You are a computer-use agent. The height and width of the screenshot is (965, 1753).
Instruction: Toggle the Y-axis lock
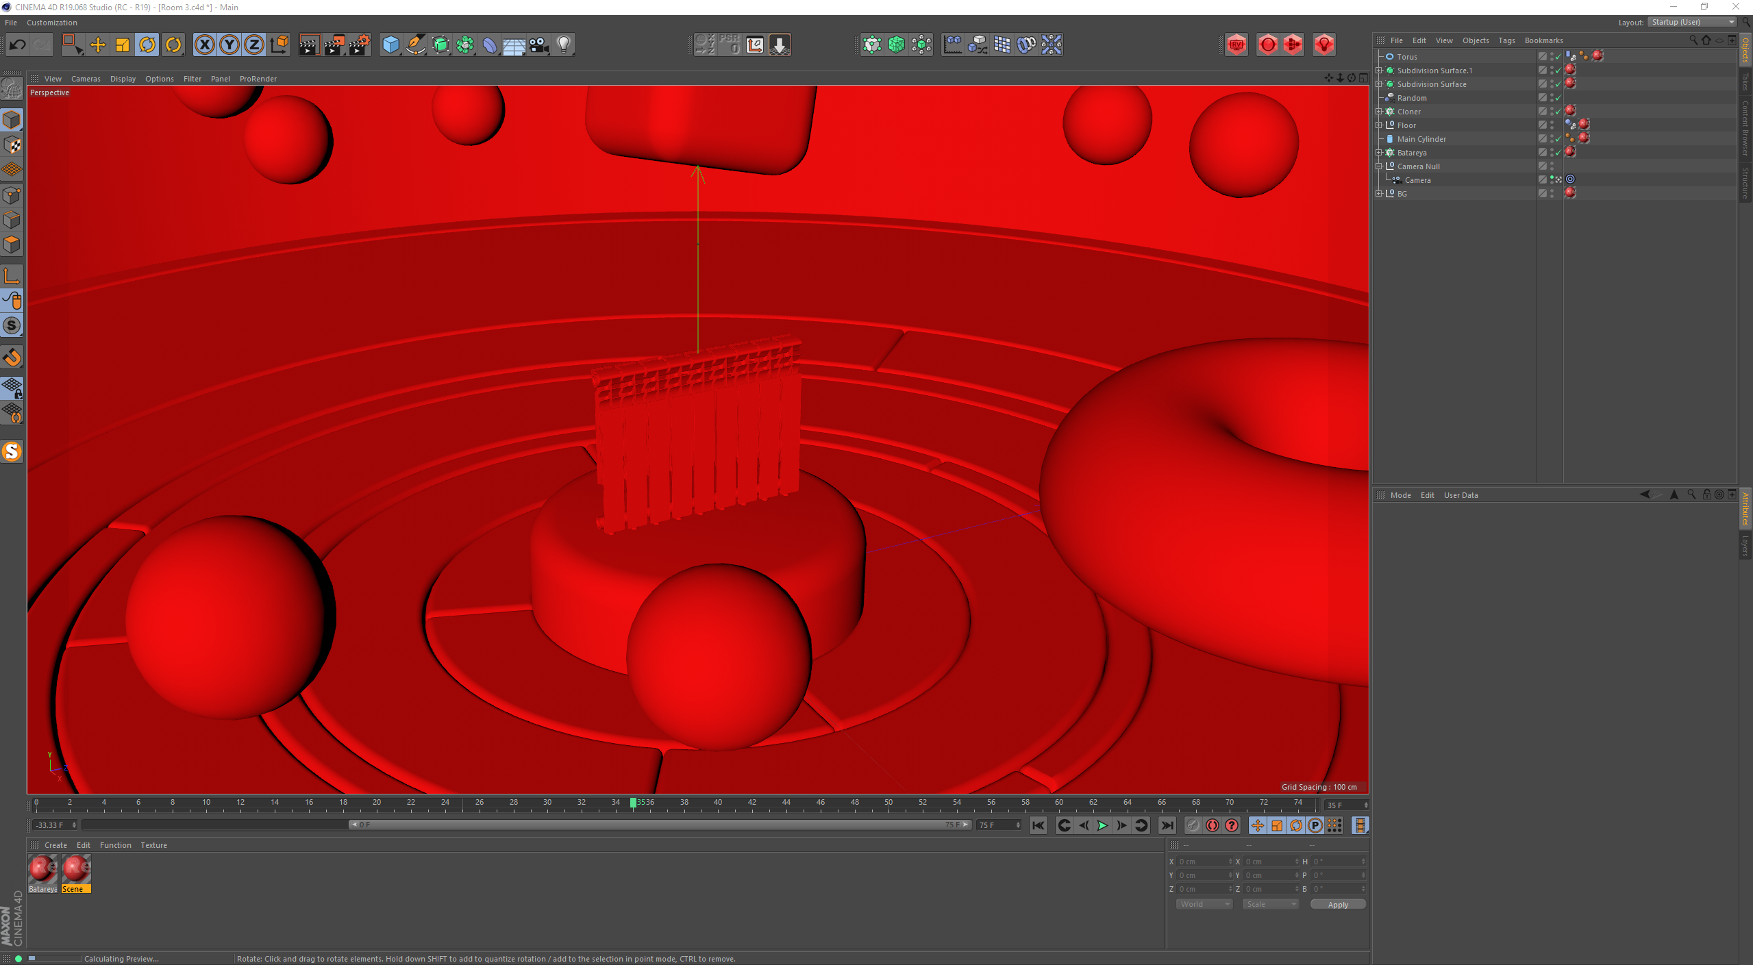(x=229, y=45)
